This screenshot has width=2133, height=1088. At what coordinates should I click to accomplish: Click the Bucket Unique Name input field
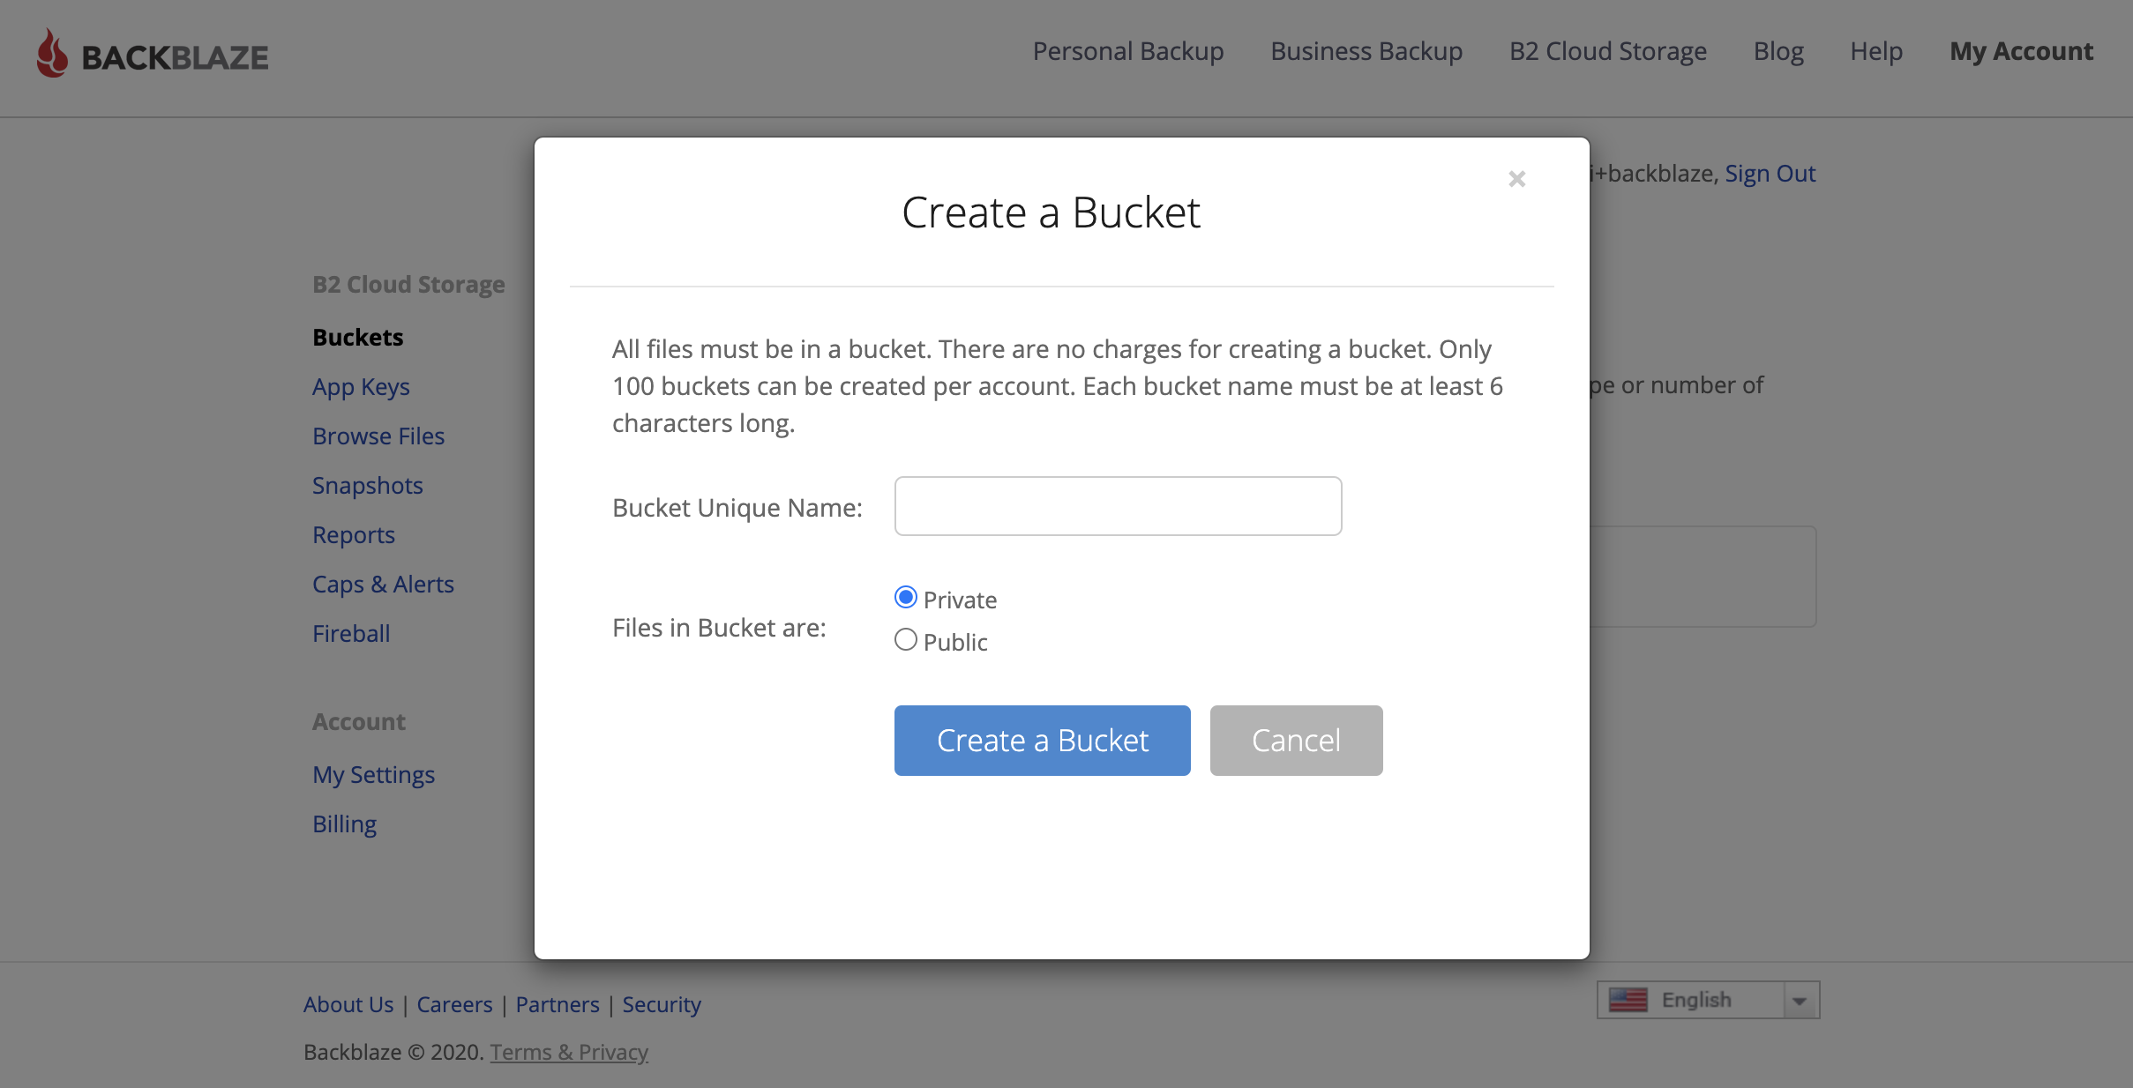pos(1116,505)
